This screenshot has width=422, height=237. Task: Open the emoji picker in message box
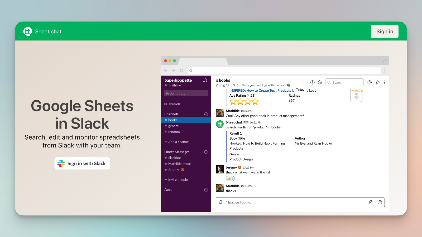coord(380,202)
